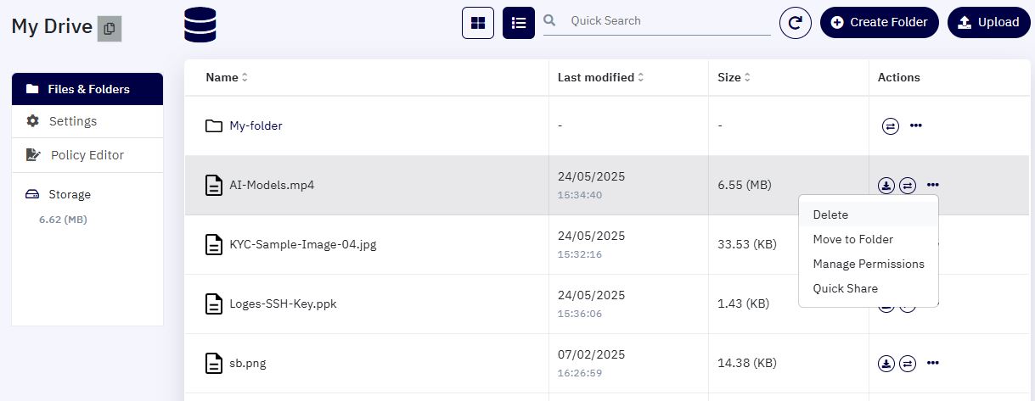
Task: Open more options for My-folder
Action: point(916,125)
